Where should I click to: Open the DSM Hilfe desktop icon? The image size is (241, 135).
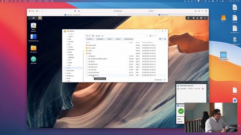click(x=34, y=60)
